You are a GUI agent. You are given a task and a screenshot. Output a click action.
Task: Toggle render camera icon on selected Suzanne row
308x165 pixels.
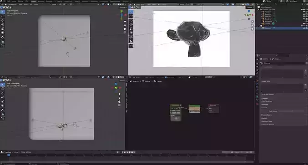click(307, 28)
